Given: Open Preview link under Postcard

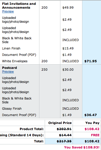Looking at the screenshot, I should [x=8, y=71].
